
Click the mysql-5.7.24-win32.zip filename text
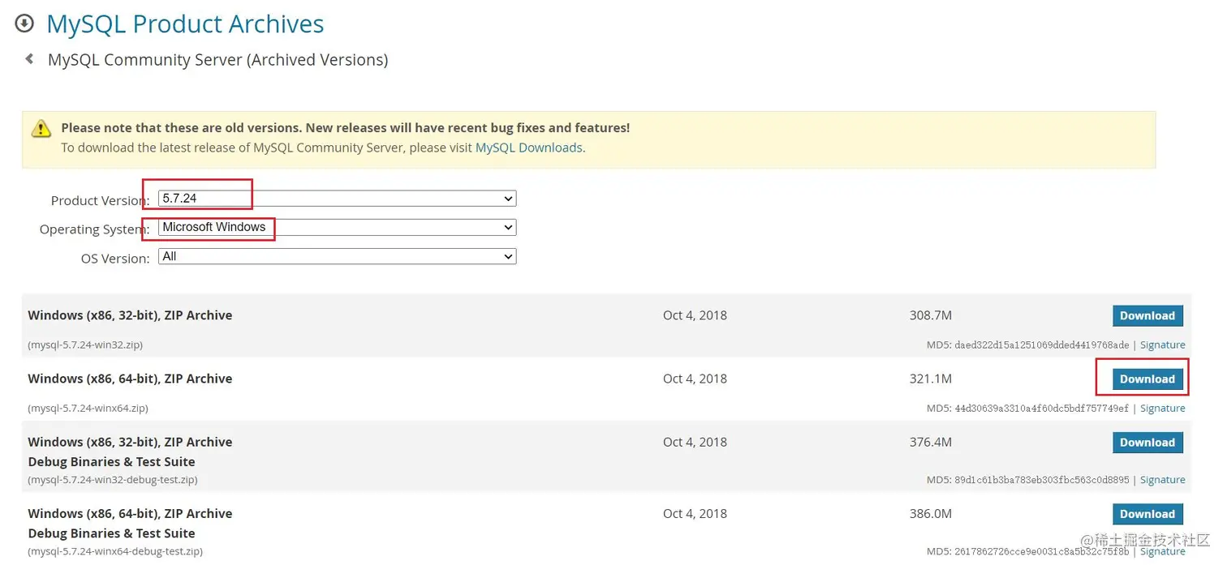click(85, 345)
